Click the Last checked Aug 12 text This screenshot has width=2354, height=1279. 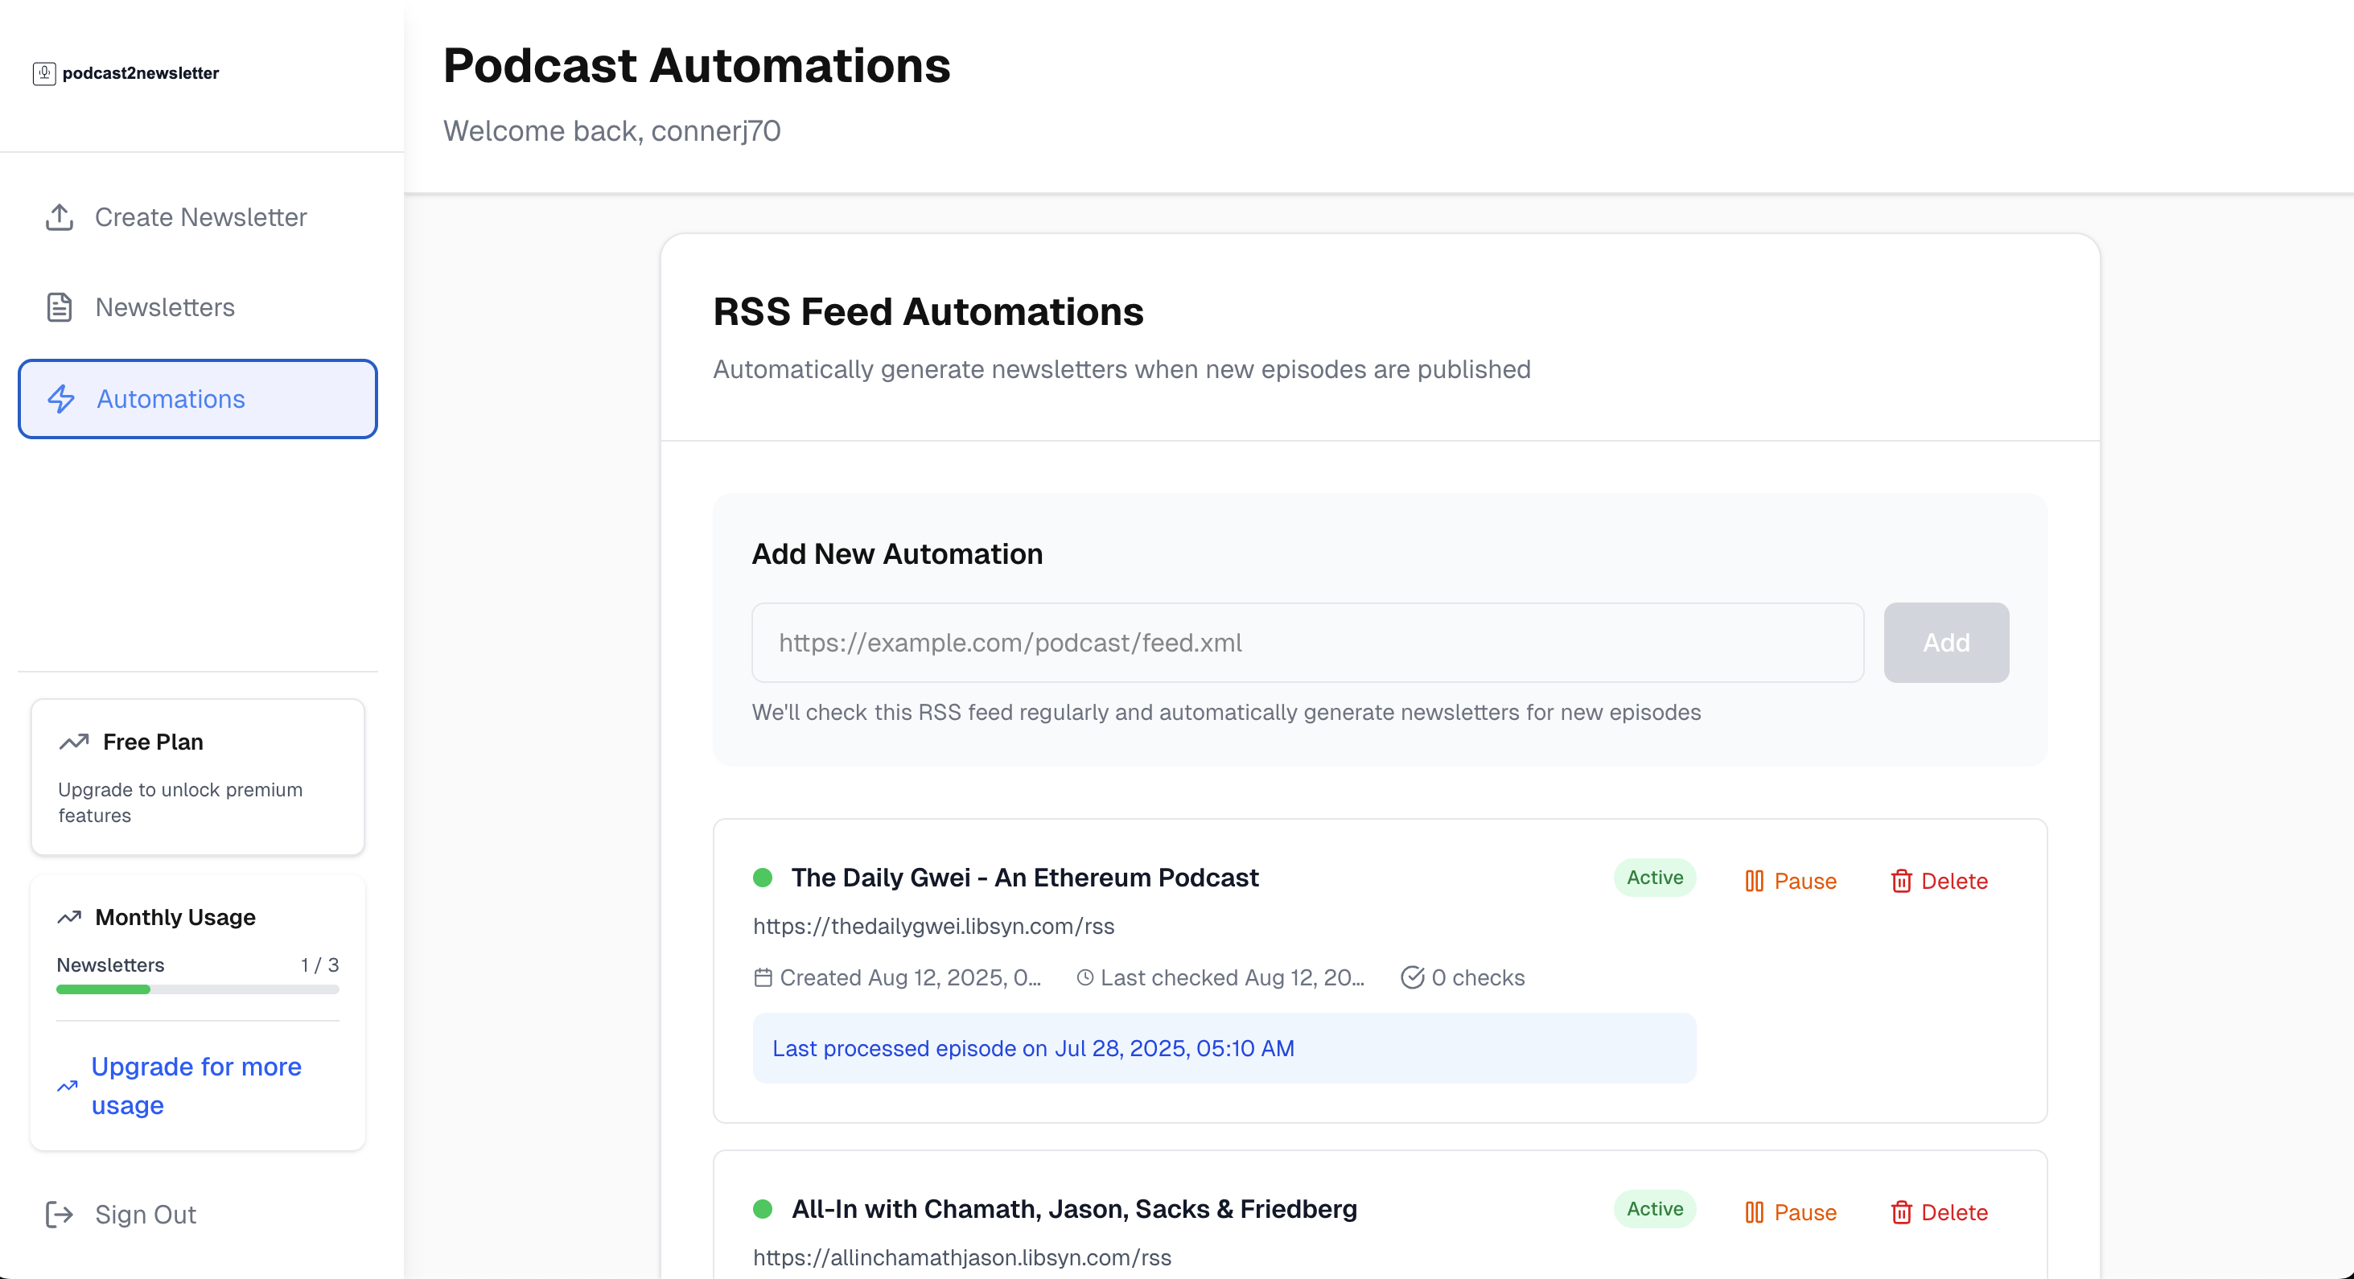click(x=1233, y=978)
